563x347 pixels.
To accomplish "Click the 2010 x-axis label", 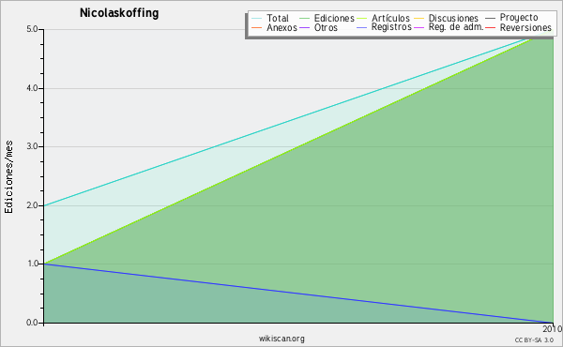I will (x=552, y=328).
